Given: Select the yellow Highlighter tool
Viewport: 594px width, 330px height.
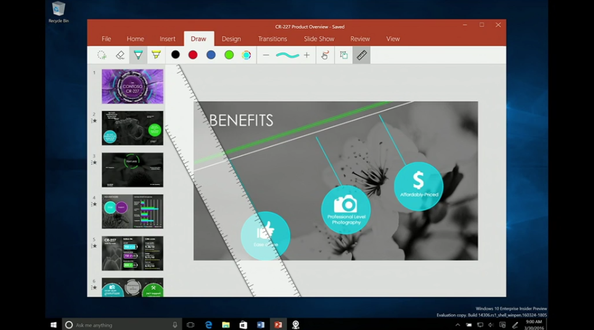Looking at the screenshot, I should coord(156,55).
